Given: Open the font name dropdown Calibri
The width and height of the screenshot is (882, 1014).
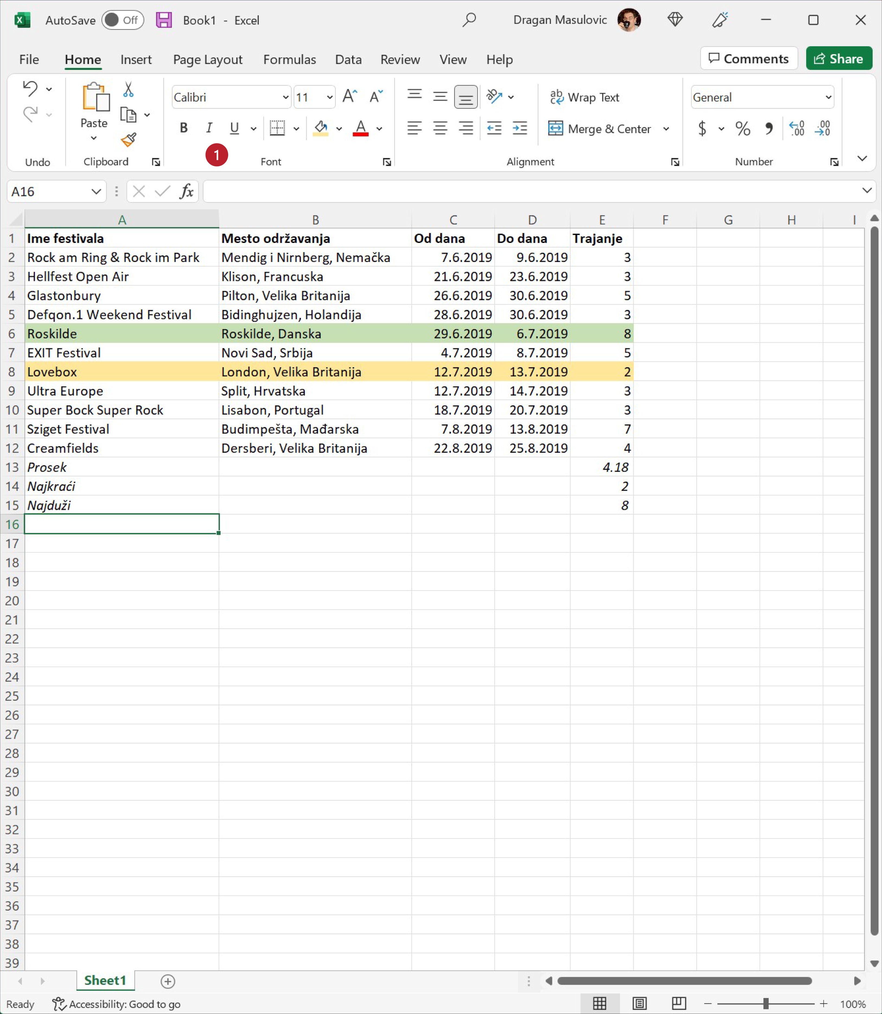Looking at the screenshot, I should coord(285,97).
